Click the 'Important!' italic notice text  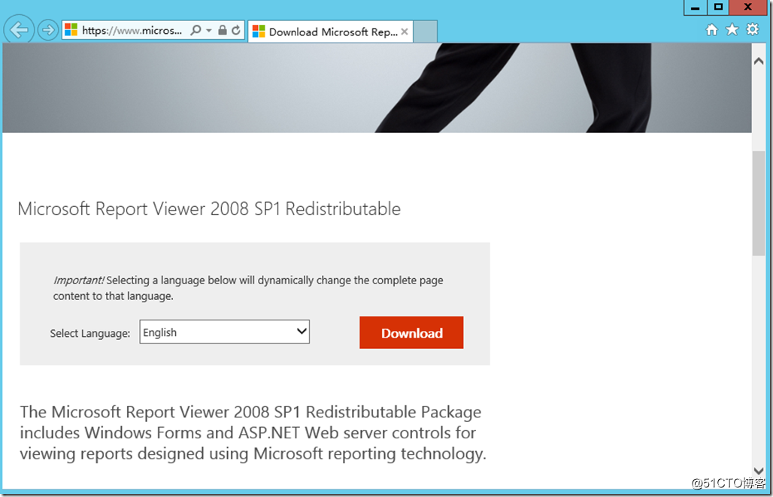[x=78, y=280]
